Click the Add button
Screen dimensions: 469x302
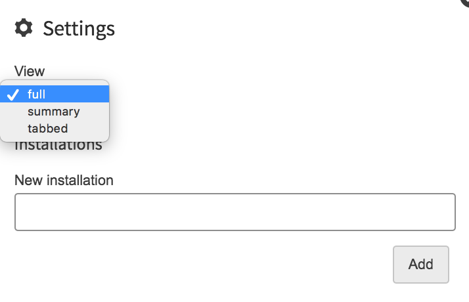pyautogui.click(x=421, y=265)
